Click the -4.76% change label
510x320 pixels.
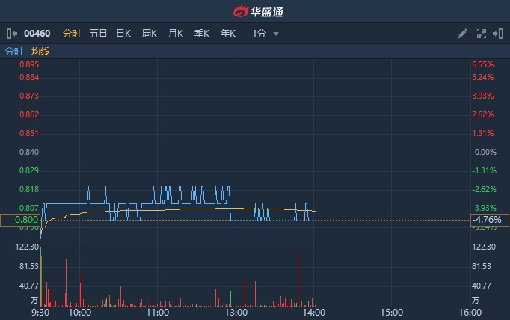490,220
